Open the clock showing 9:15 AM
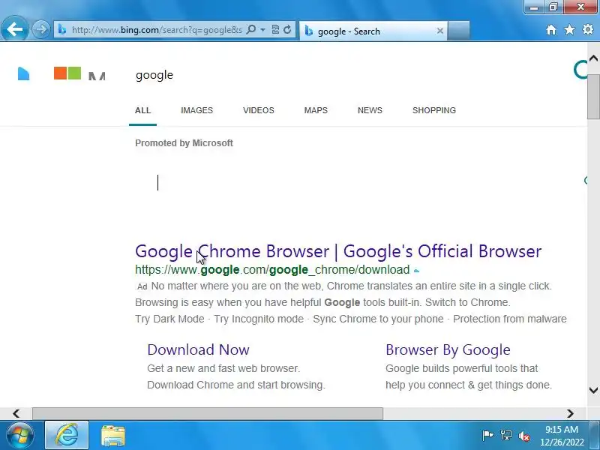 (562, 436)
